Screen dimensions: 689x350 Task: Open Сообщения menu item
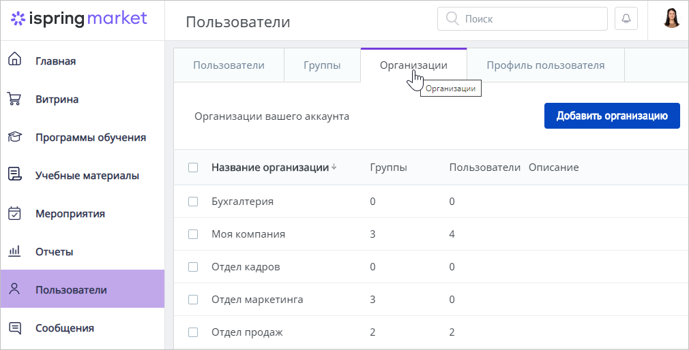(x=83, y=328)
